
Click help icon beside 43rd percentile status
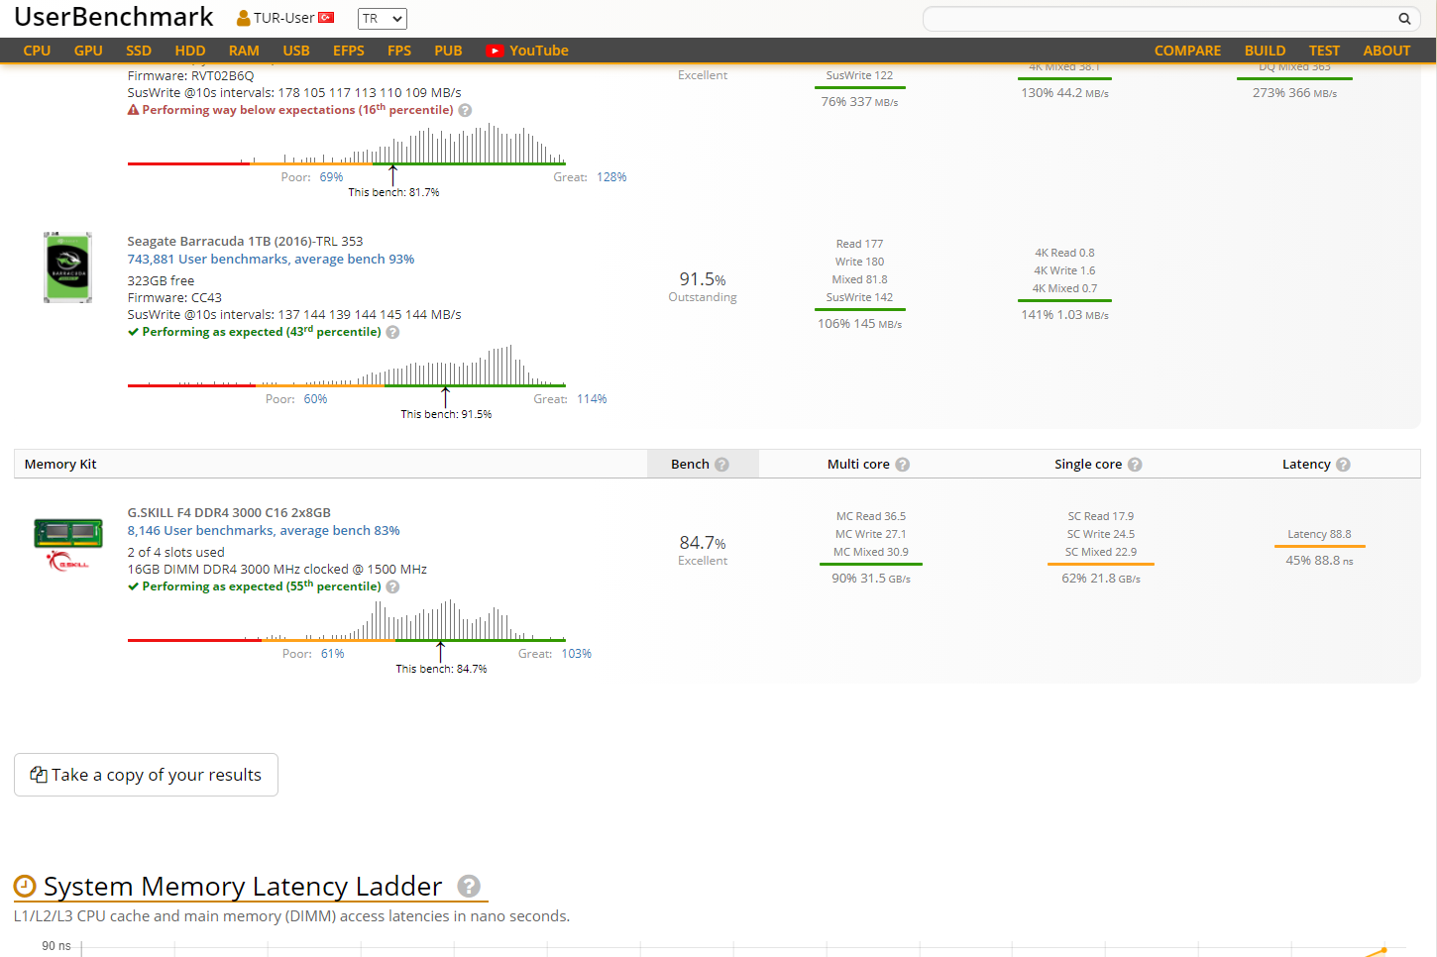click(x=392, y=333)
